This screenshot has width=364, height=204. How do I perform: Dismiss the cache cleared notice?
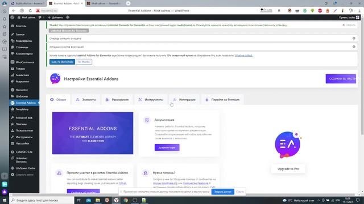tap(354, 46)
